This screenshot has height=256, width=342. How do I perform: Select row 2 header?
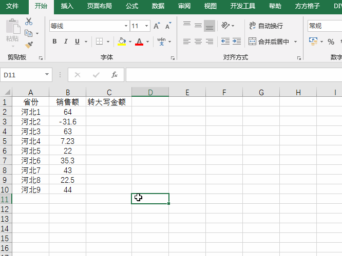tap(5, 112)
